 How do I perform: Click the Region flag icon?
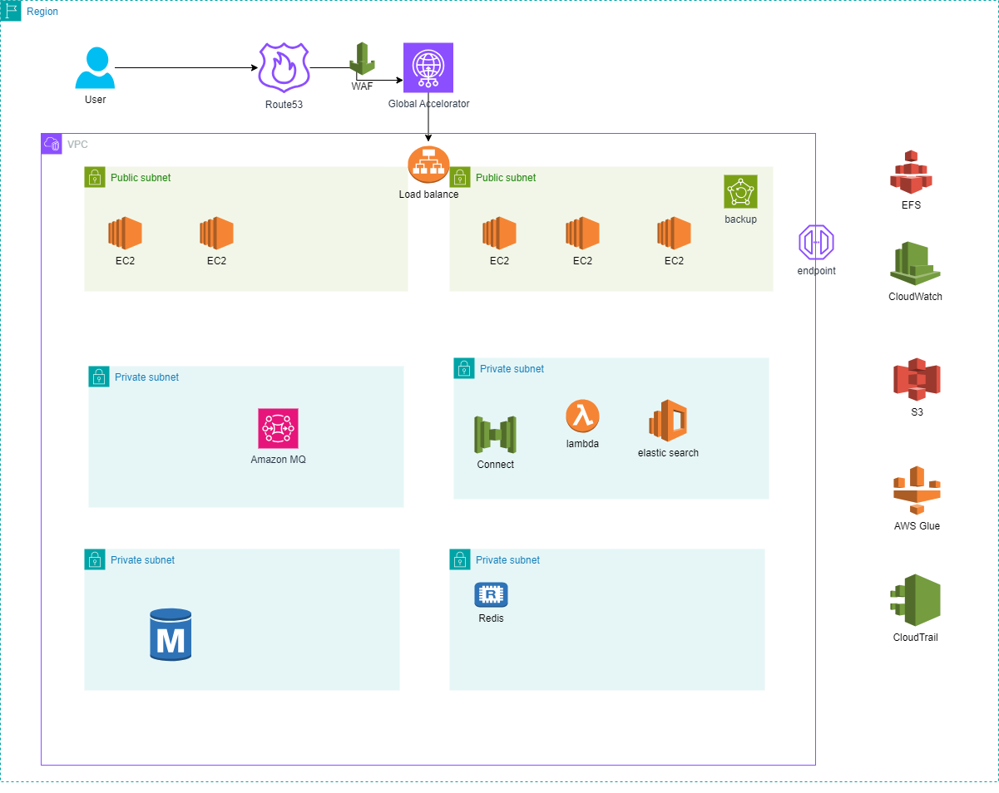(11, 11)
